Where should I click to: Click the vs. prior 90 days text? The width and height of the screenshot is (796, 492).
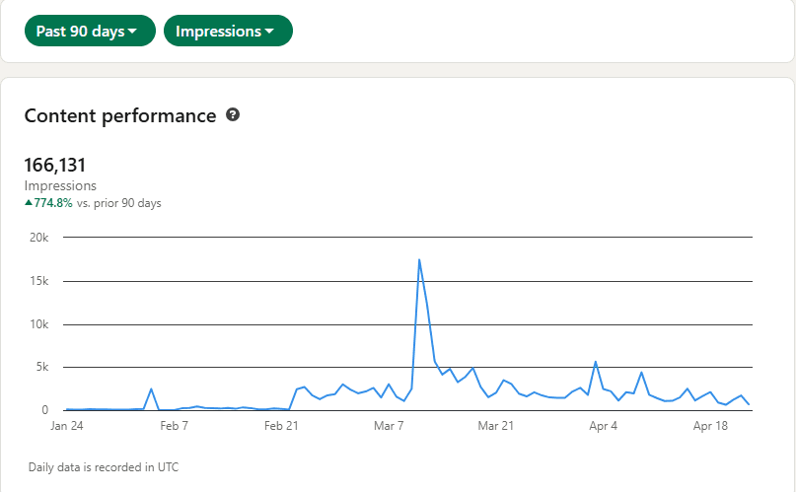(x=118, y=203)
